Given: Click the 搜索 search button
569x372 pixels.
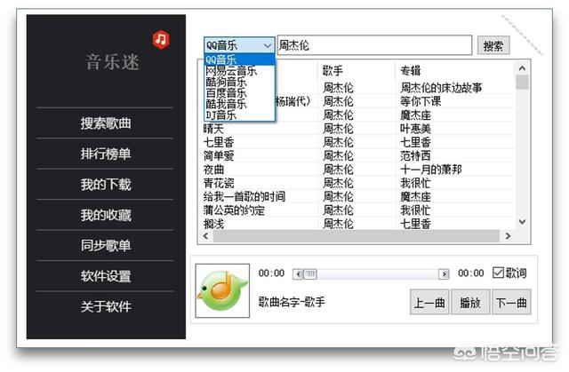Looking at the screenshot, I should 493,45.
